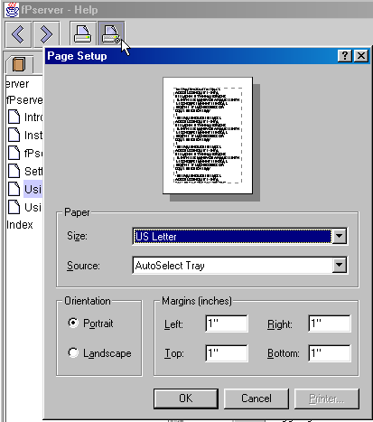This screenshot has height=422, width=373.
Task: Select the Intro page icon in tree
Action: 14,117
